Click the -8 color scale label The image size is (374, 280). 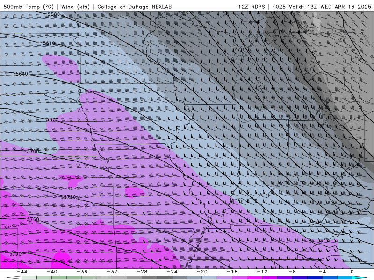pos(293,272)
